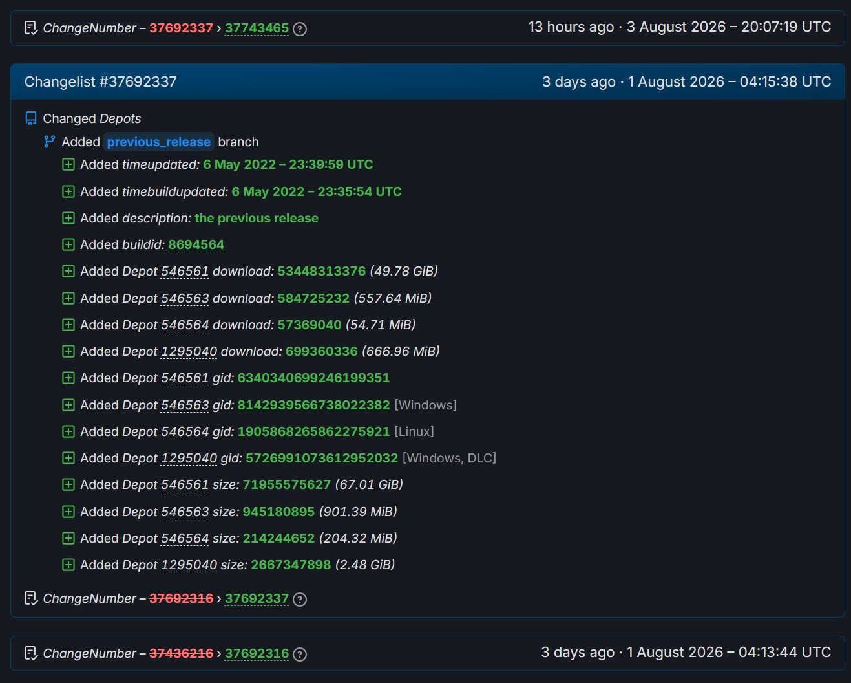This screenshot has height=683, width=851.
Task: Open Depot 1295040 in the gid row
Action: pyautogui.click(x=189, y=459)
